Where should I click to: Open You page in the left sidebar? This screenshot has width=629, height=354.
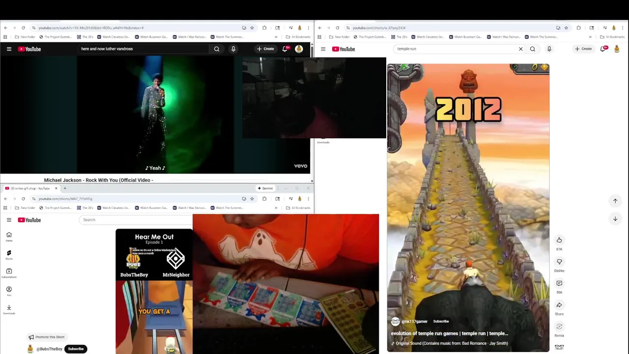pos(9,291)
